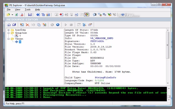175x109 pixels.
Task: Select the highlighted Resource Editor toolbar icon
Action: [86, 14]
